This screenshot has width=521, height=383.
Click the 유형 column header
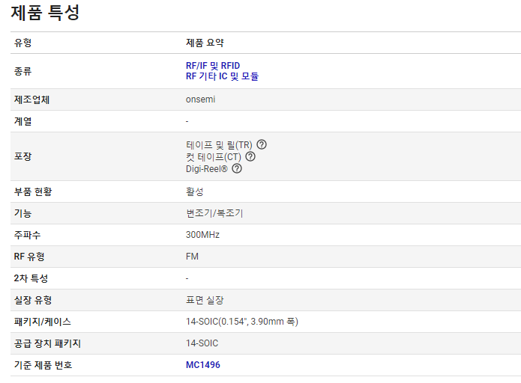click(x=23, y=43)
